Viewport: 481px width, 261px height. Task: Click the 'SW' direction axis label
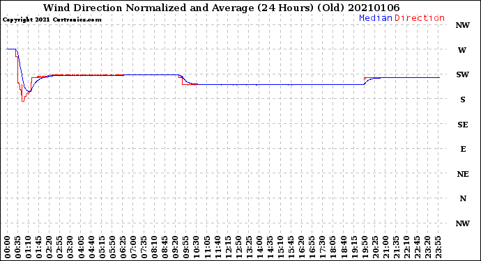click(462, 74)
